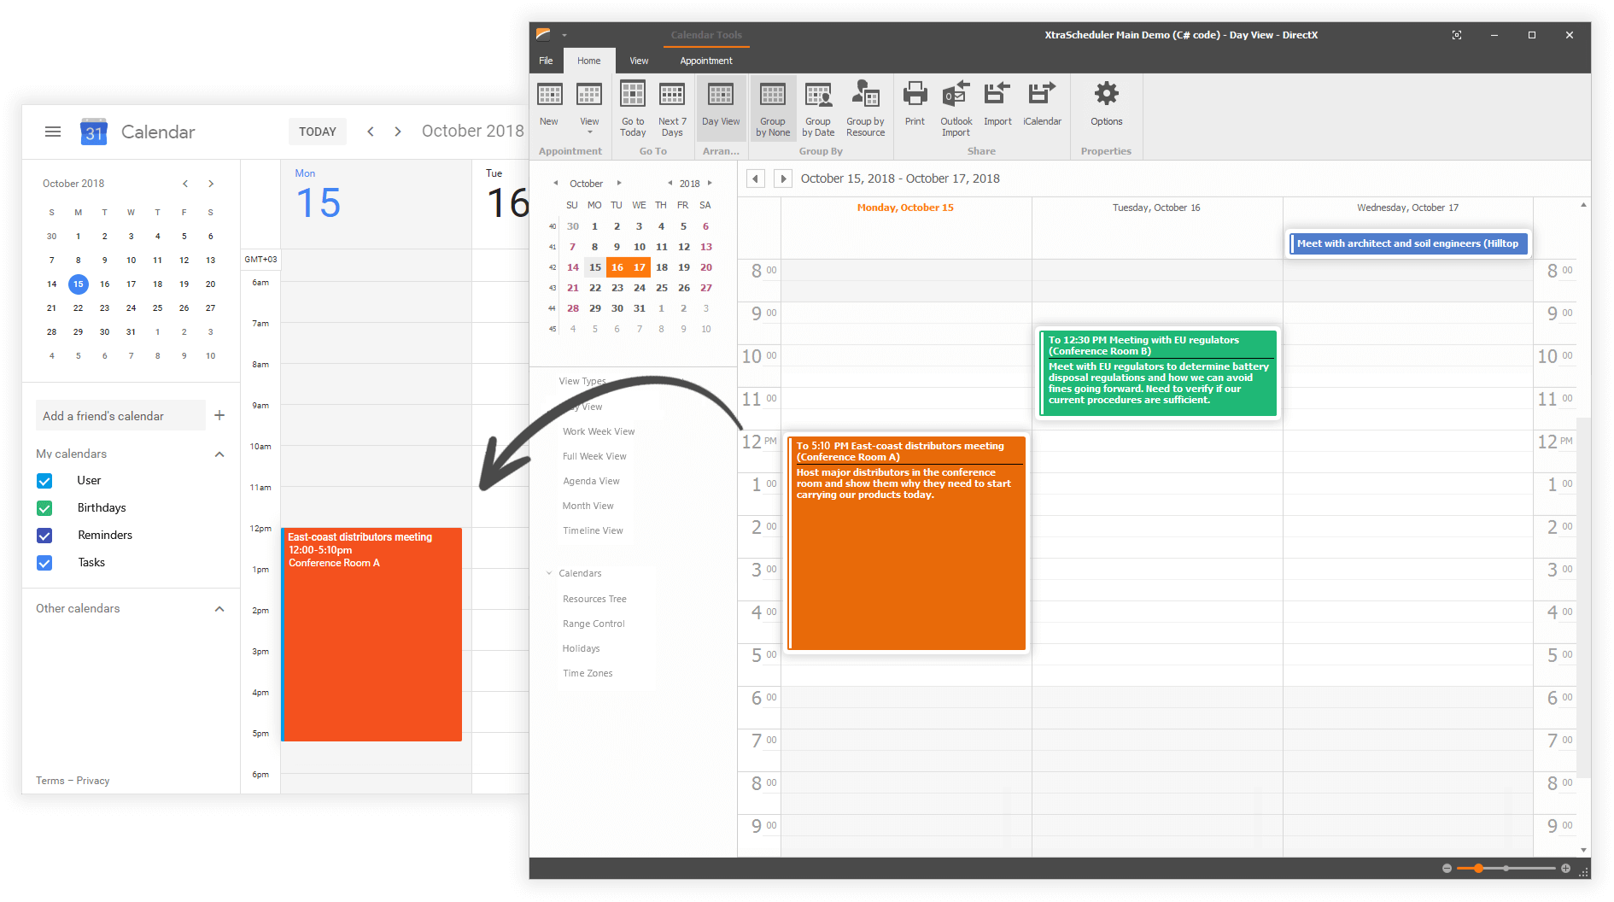Collapse the My calendars section

tap(219, 454)
